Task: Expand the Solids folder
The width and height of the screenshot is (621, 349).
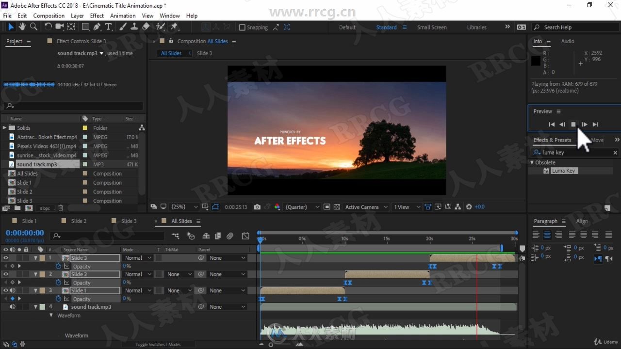Action: [x=4, y=128]
